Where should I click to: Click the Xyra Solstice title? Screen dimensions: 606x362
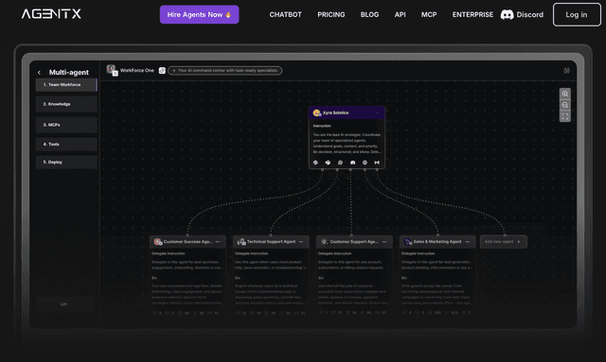(x=335, y=112)
